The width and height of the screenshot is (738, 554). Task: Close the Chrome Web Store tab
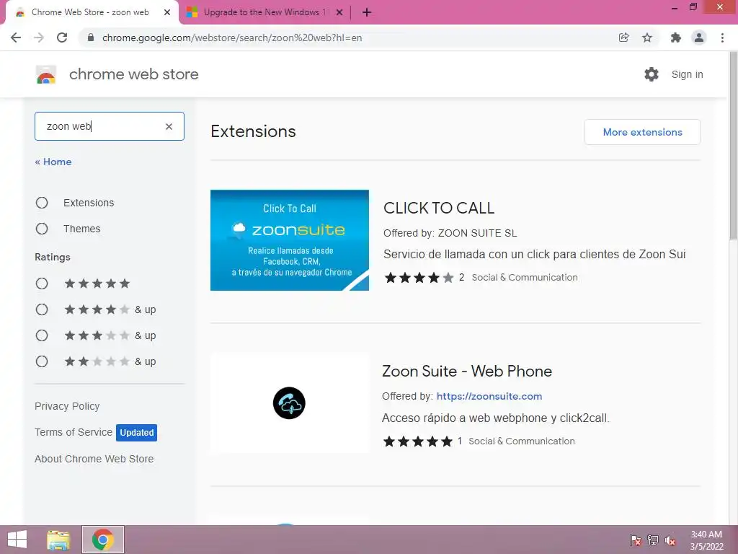[167, 12]
